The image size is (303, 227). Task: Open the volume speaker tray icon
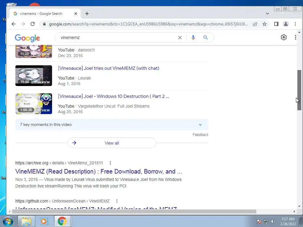273,221
